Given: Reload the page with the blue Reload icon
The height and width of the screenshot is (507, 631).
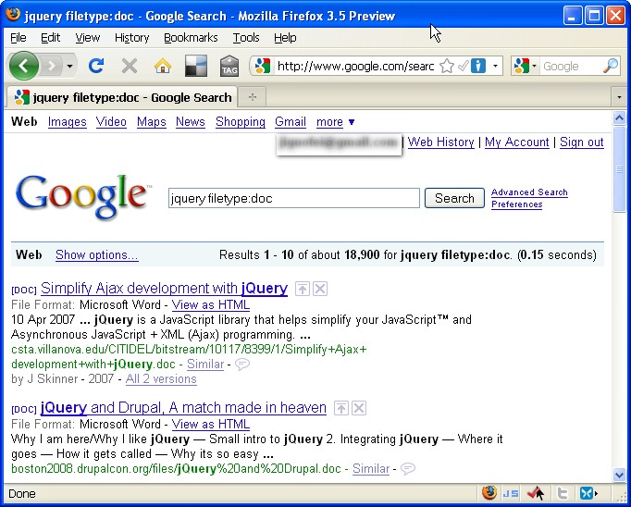Looking at the screenshot, I should click(x=96, y=65).
